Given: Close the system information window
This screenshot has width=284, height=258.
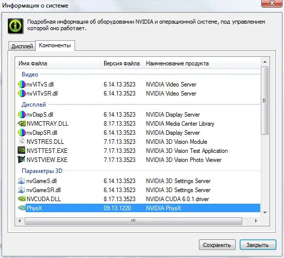Looking at the screenshot, I should (x=272, y=3).
